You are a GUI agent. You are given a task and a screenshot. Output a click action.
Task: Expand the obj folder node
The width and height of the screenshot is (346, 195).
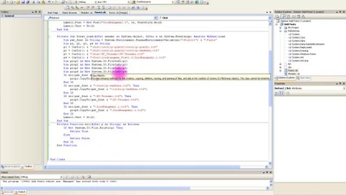(x=281, y=67)
